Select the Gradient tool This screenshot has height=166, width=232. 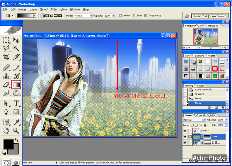[16, 84]
